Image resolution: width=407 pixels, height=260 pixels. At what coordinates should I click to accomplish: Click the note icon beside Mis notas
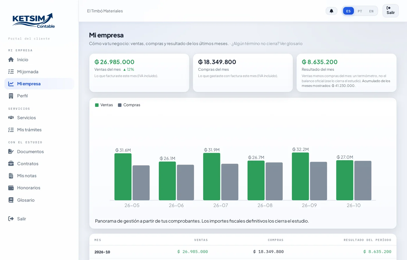click(11, 176)
